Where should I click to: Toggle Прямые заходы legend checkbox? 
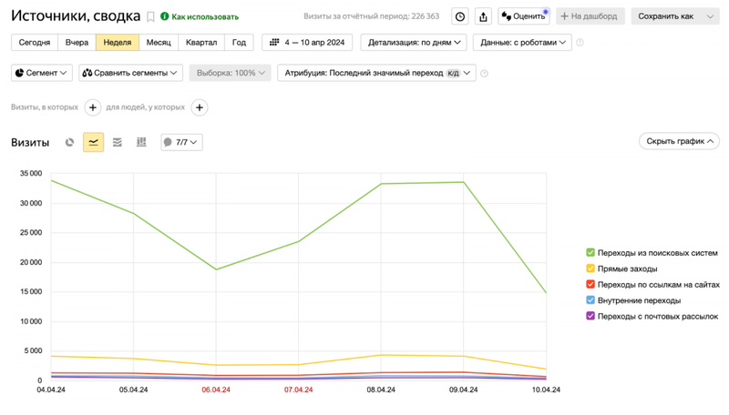590,268
